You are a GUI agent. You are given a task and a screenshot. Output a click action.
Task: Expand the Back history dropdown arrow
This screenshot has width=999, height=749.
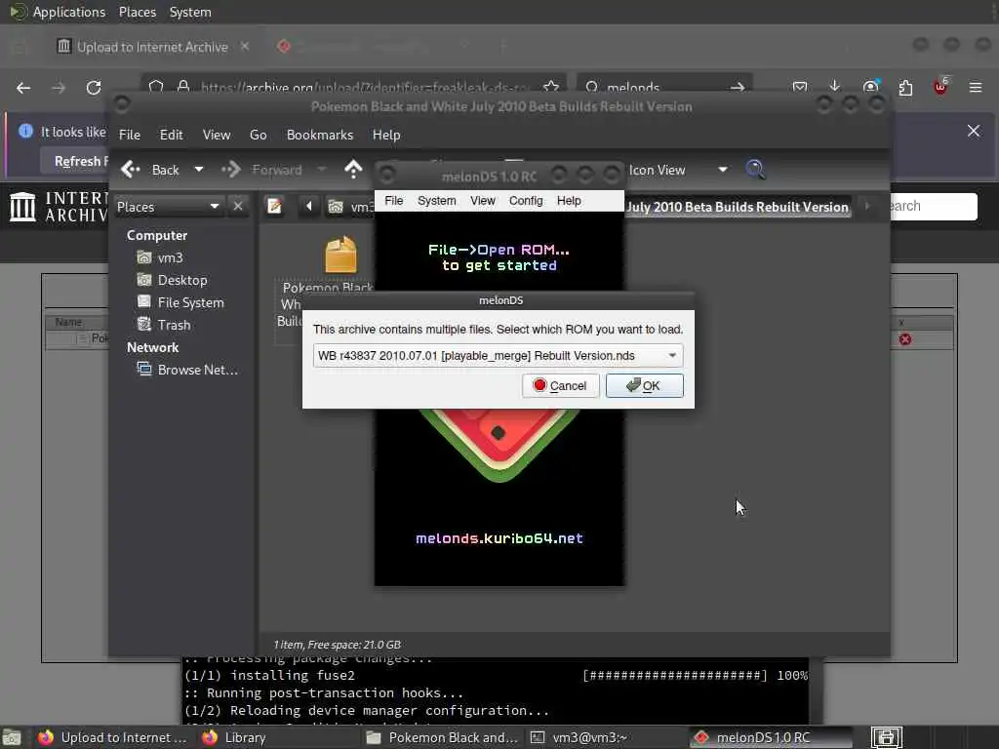pyautogui.click(x=199, y=170)
